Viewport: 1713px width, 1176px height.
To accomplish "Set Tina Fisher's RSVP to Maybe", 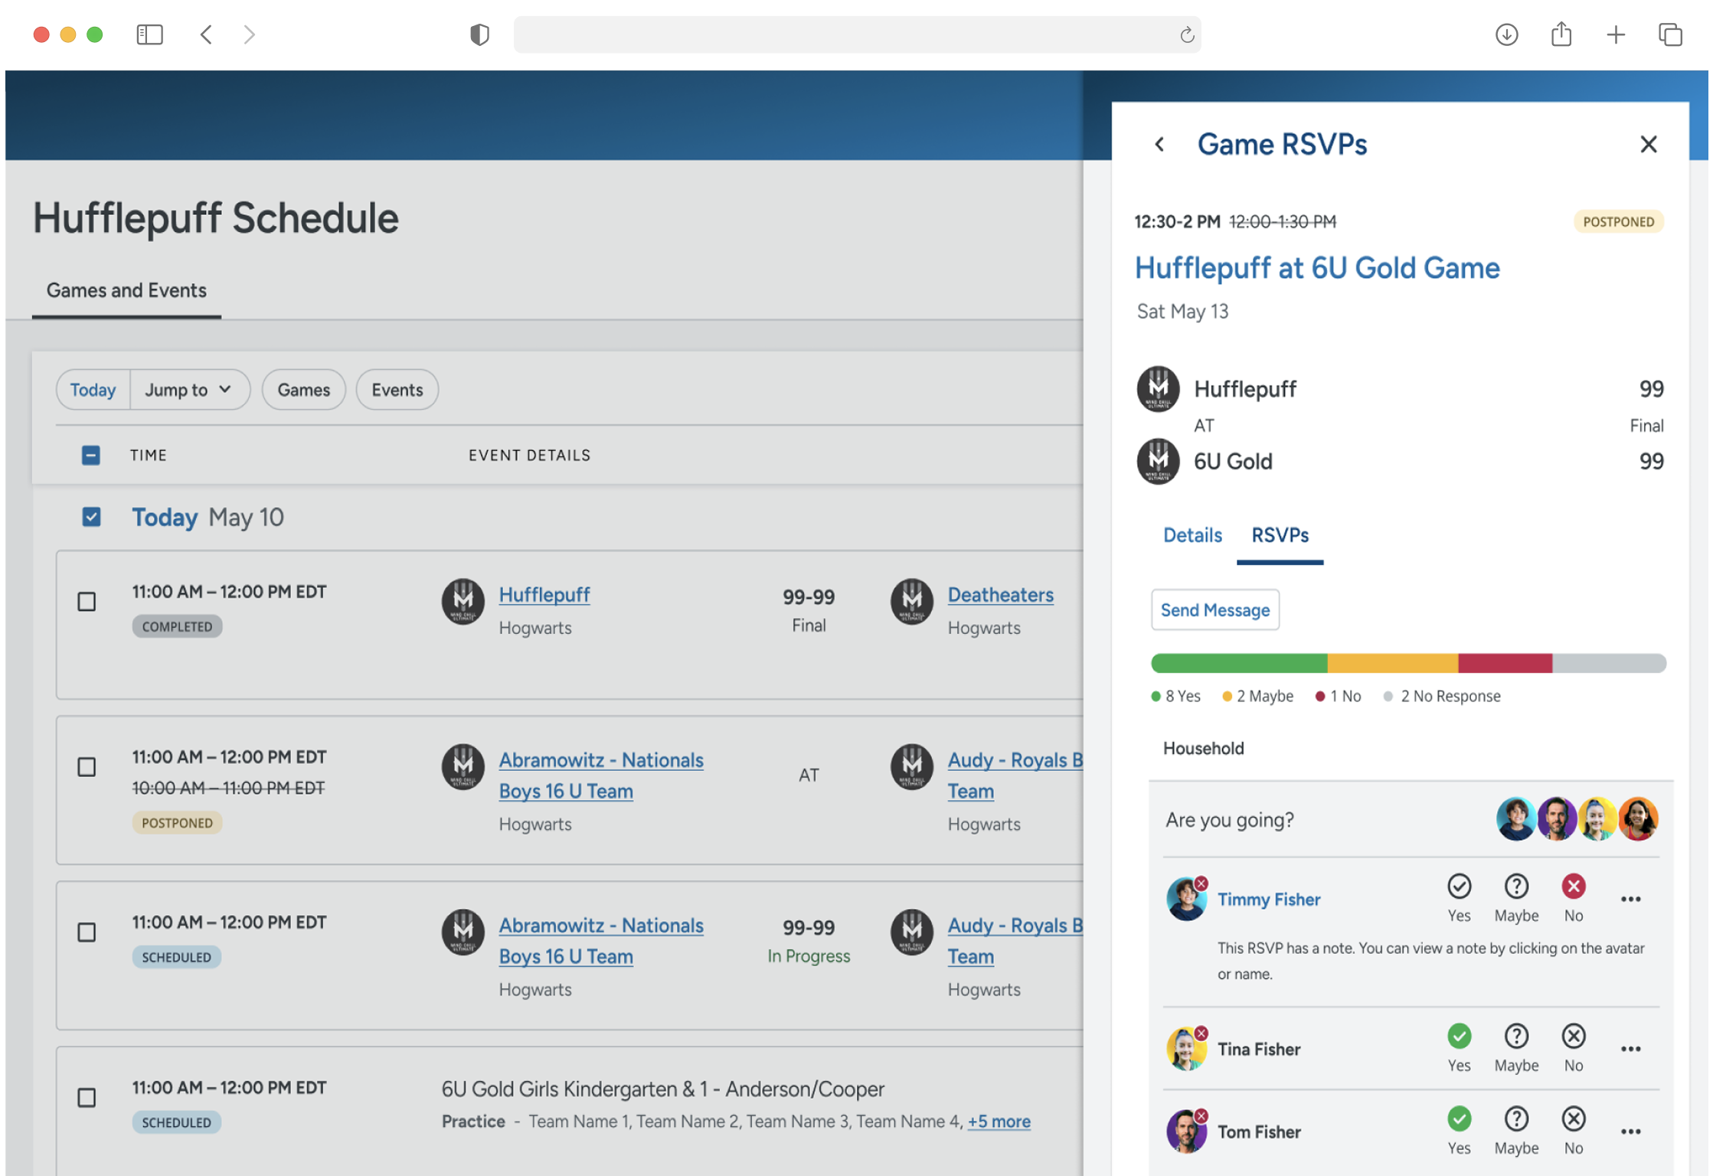I will coord(1515,1037).
